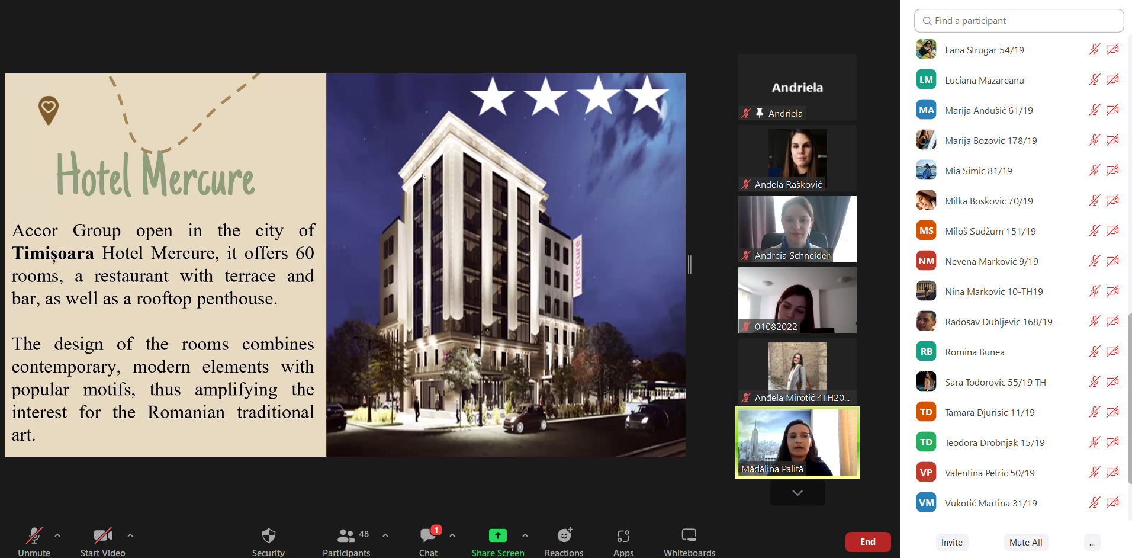Click the green Share Screen icon
The width and height of the screenshot is (1132, 558).
pos(498,535)
